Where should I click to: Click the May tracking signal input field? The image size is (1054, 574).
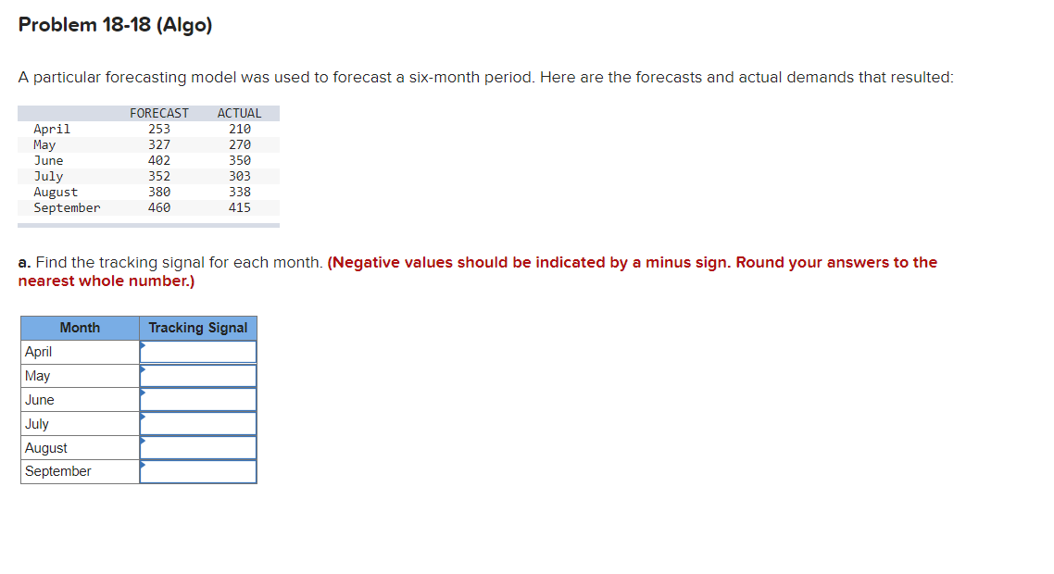pyautogui.click(x=198, y=376)
